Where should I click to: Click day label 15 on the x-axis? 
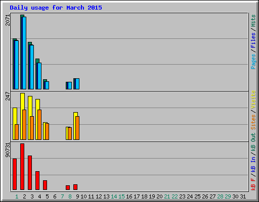coord(121,196)
